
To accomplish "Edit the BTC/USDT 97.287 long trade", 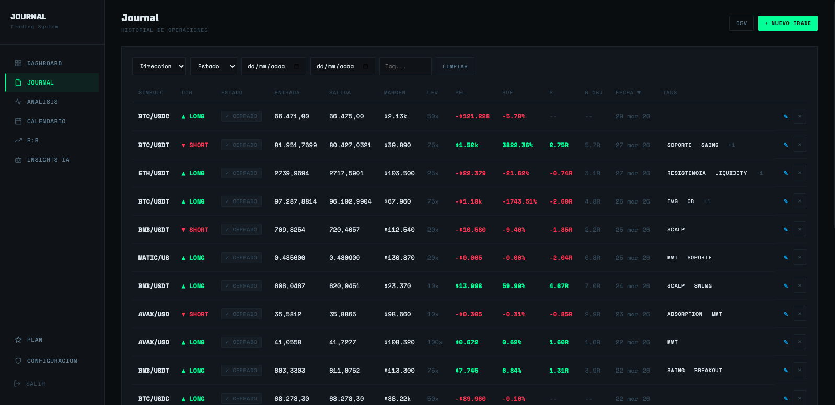I will pyautogui.click(x=786, y=201).
